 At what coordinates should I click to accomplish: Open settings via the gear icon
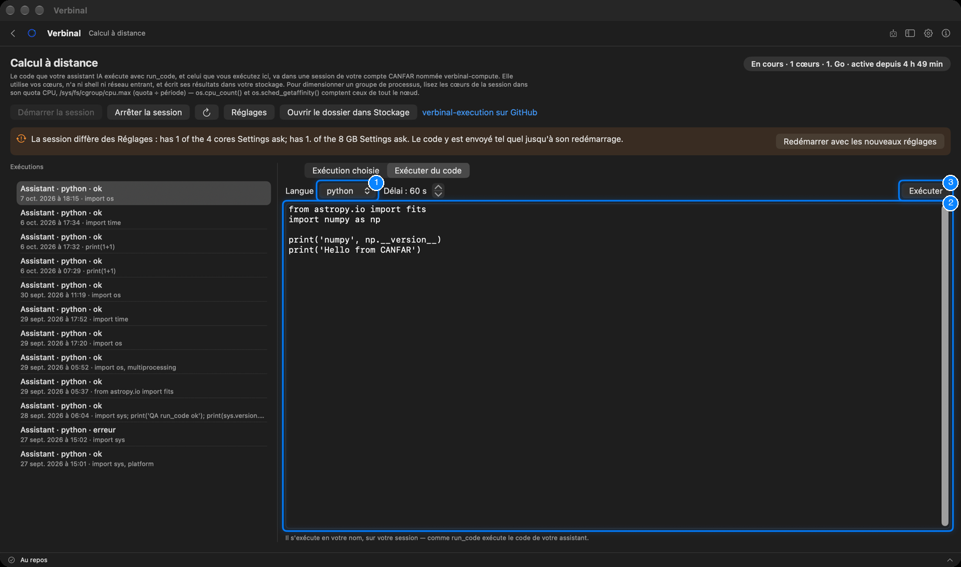928,34
